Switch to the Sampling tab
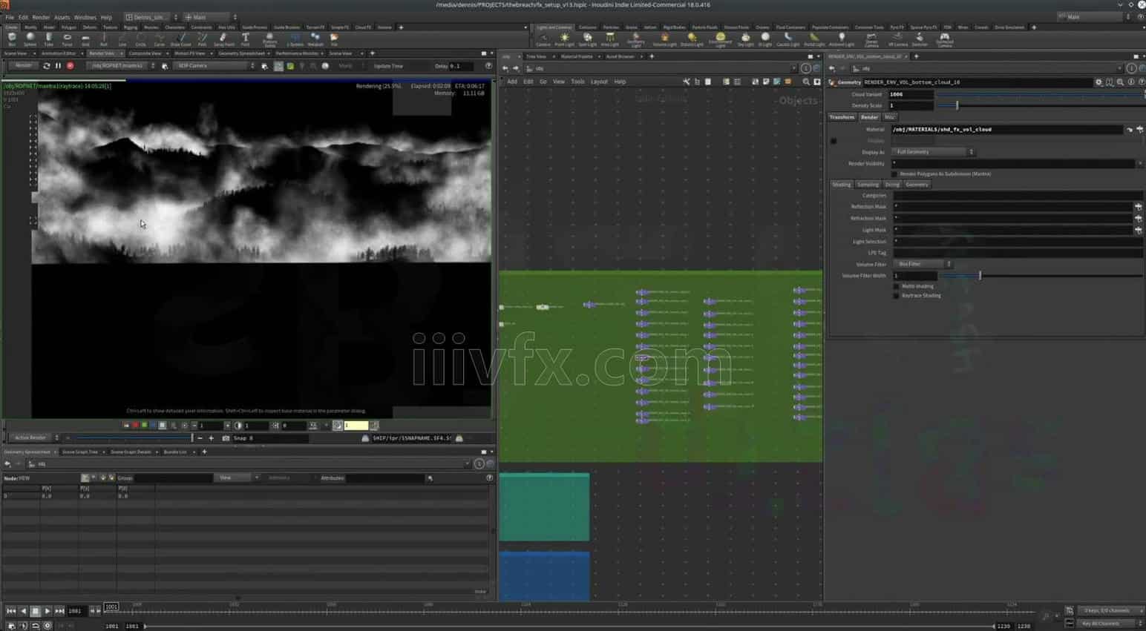This screenshot has height=631, width=1146. tap(867, 185)
